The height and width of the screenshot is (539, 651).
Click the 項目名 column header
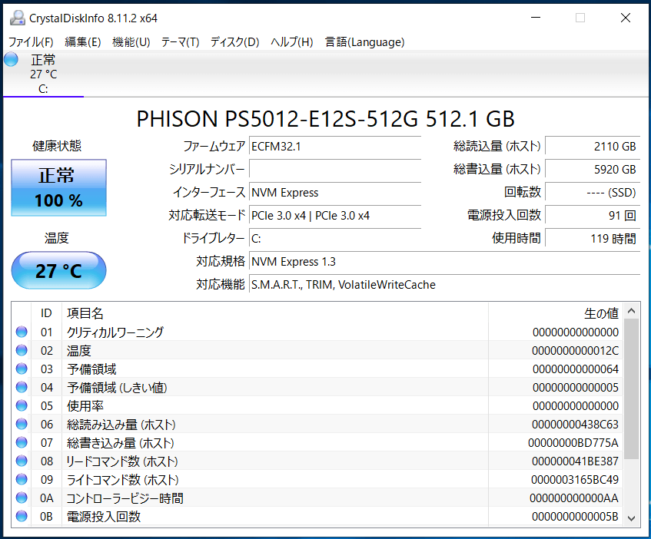pos(275,313)
